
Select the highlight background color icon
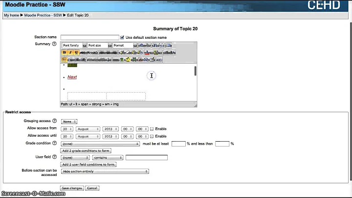click(x=156, y=52)
